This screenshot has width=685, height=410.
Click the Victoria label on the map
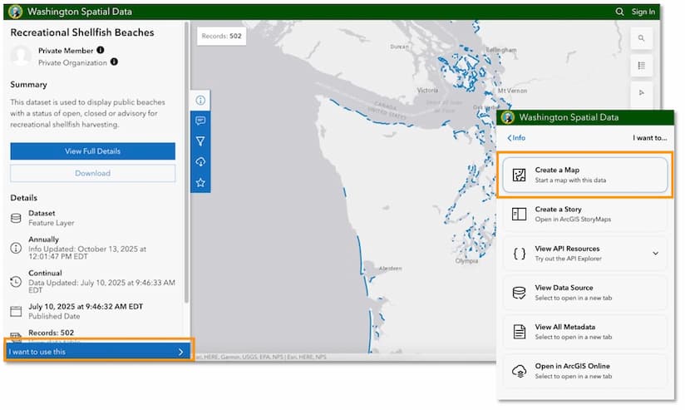coord(427,91)
